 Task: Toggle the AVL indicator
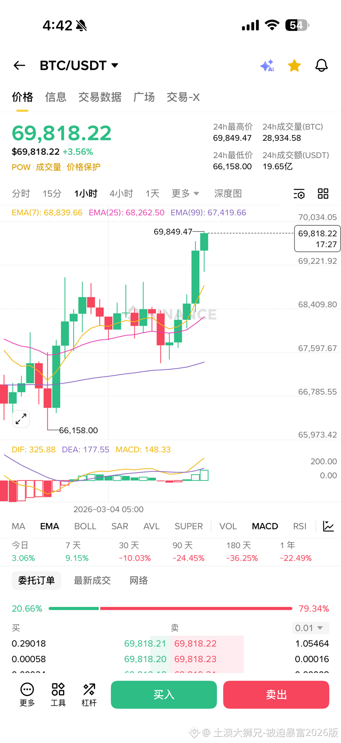coord(151,526)
